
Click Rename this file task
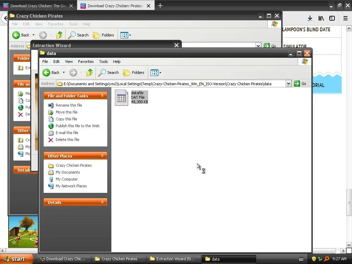click(x=69, y=105)
